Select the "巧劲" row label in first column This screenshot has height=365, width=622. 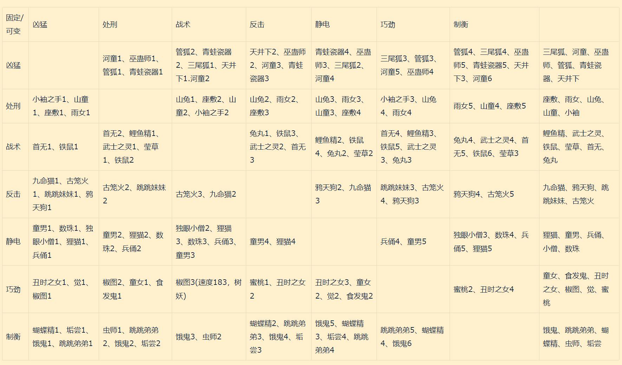(x=15, y=289)
